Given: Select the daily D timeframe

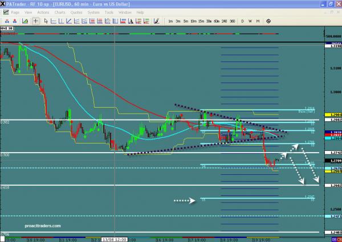Looking at the screenshot, I should pos(243,21).
